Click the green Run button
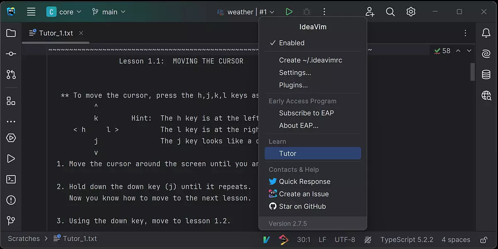 289,12
